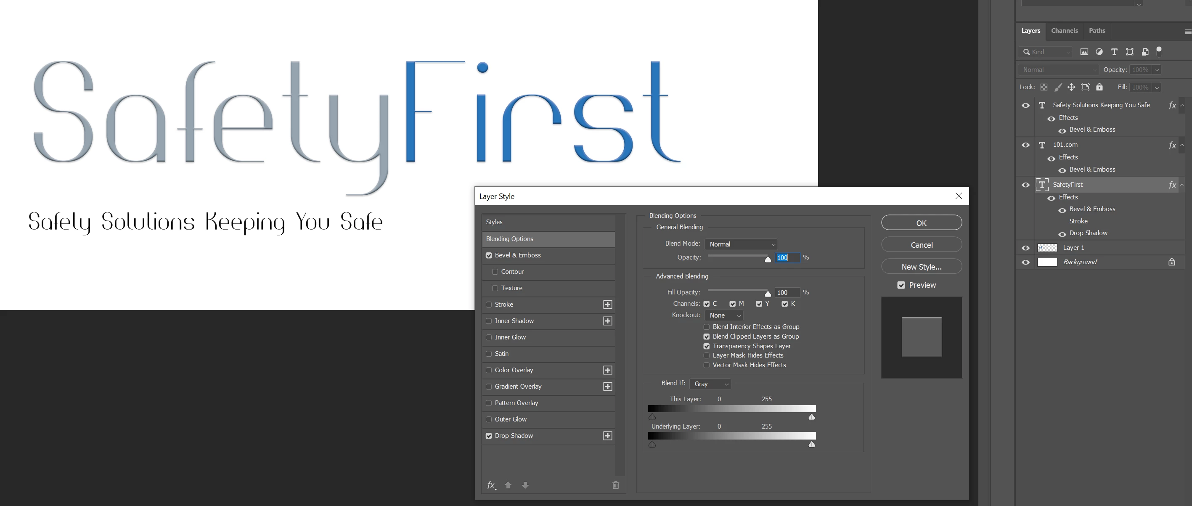Click the lock transparent pixels icon
1192x506 pixels.
pyautogui.click(x=1044, y=87)
